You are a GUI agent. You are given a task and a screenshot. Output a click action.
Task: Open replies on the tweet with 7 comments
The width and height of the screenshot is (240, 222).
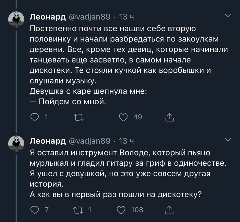tap(35, 210)
